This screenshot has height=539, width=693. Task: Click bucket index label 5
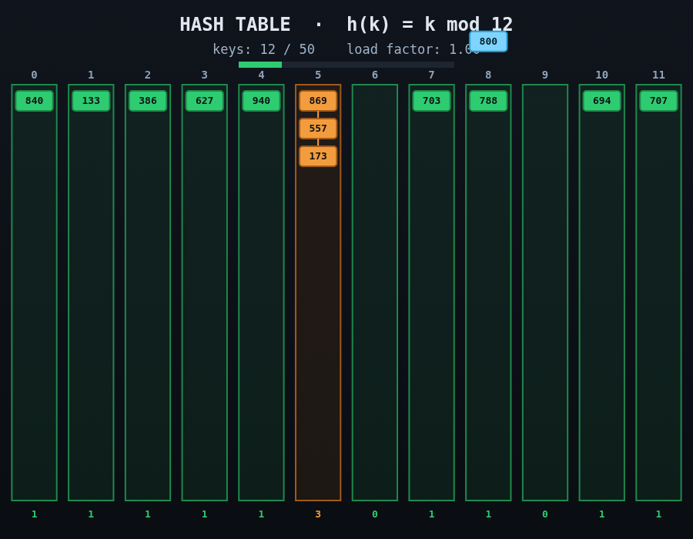(x=318, y=75)
